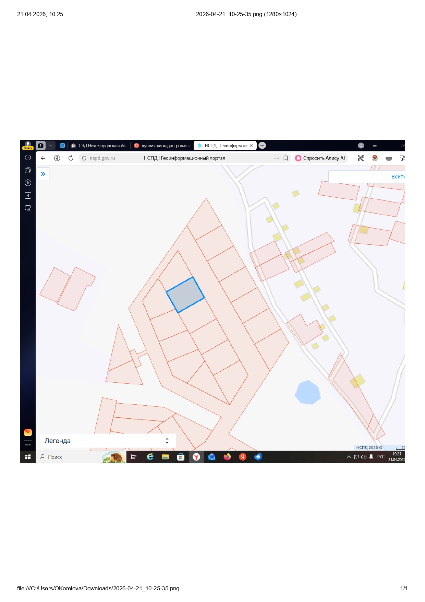Image resolution: width=425 pixels, height=602 pixels.
Task: Expand the Легенда panel
Action: pos(167,441)
